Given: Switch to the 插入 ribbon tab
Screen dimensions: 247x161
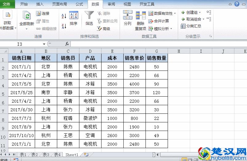Looking at the screenshot, I should pos(40,4).
